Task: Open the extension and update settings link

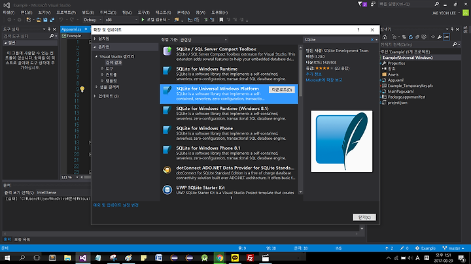Action: [116, 205]
